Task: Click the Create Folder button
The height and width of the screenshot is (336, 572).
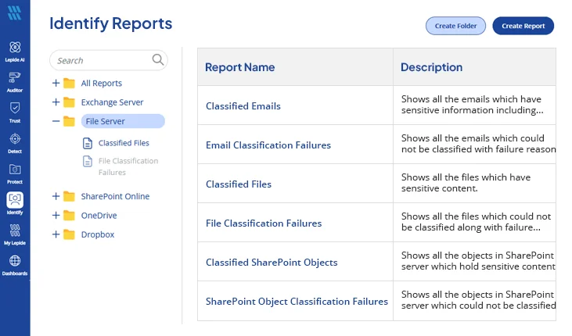Action: pyautogui.click(x=455, y=26)
